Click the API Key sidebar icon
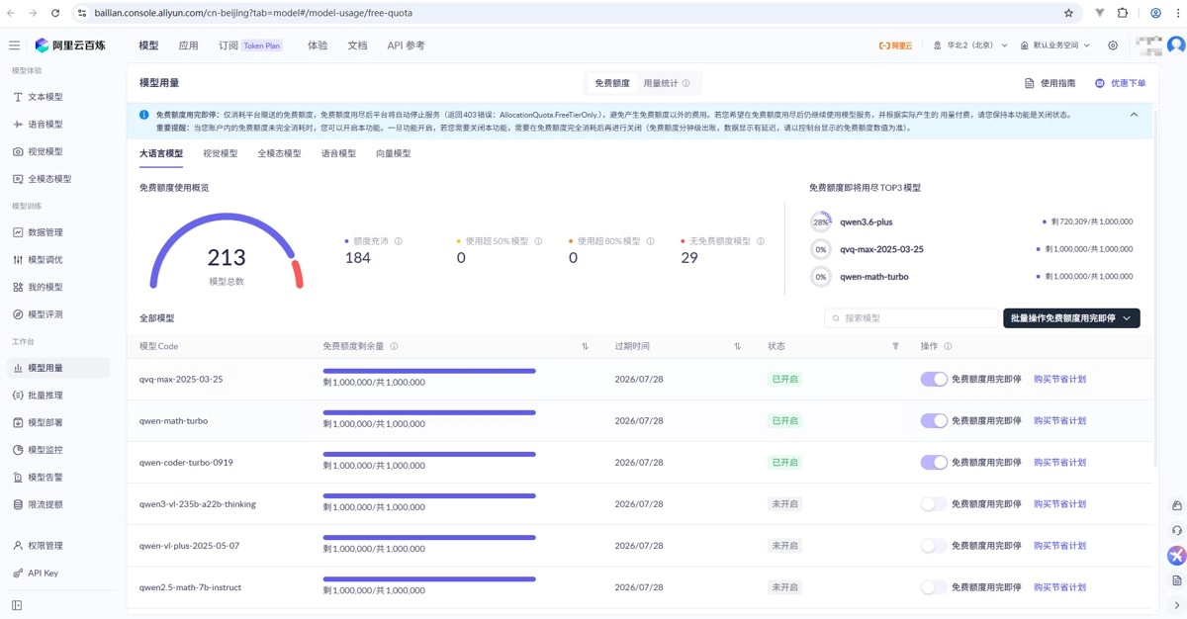Screen dimensions: 1187x619 point(18,574)
